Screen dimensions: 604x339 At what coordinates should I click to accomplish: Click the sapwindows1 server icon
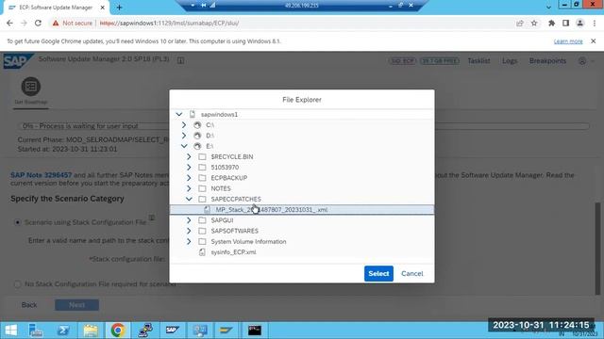pos(193,115)
